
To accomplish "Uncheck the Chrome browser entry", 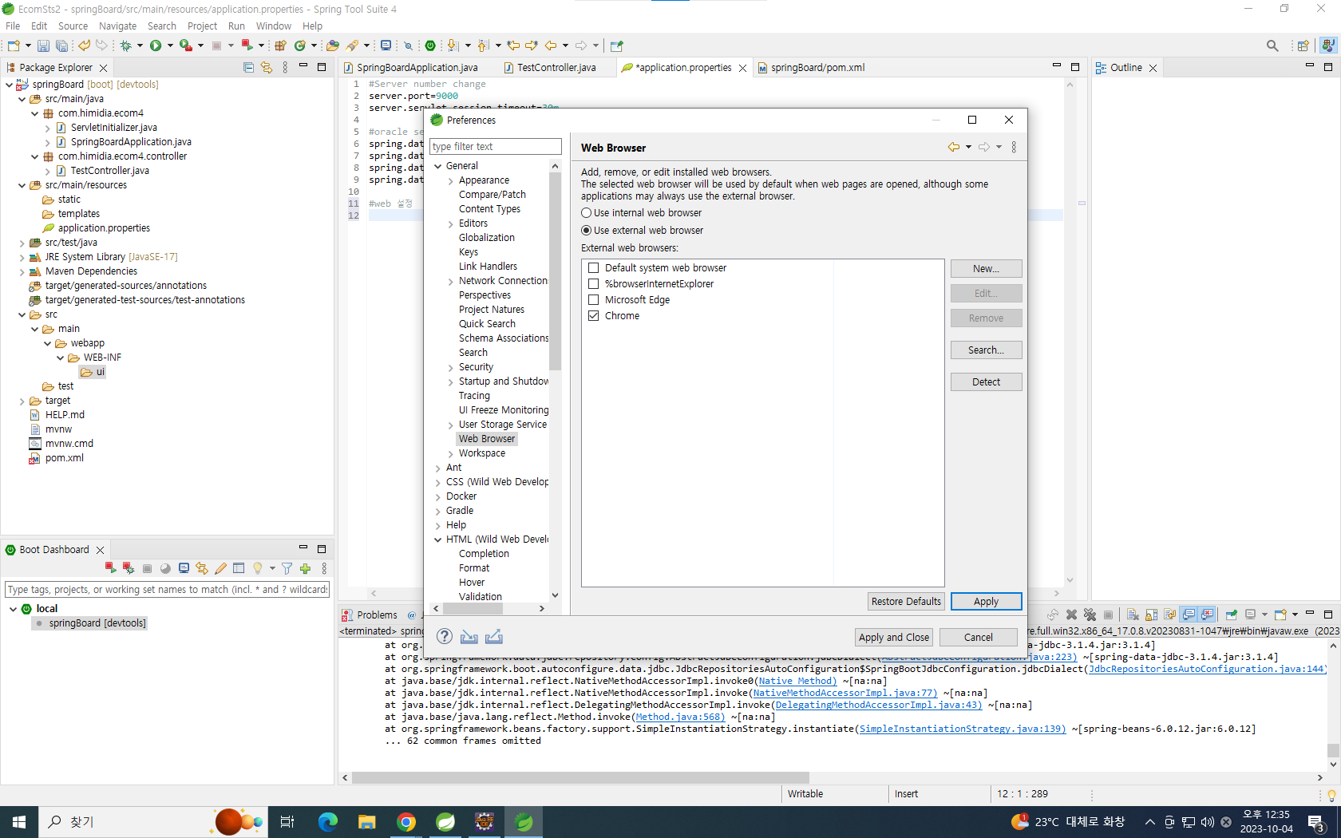I will pyautogui.click(x=593, y=316).
